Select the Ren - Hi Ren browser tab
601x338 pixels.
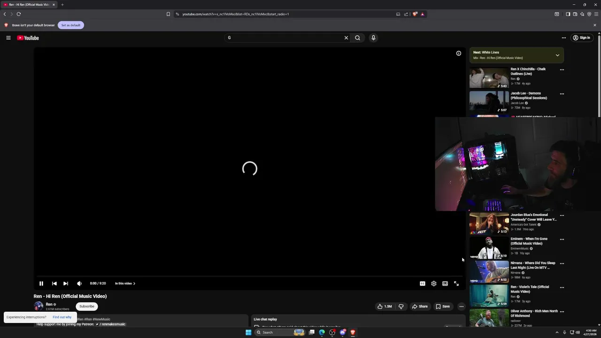point(29,5)
